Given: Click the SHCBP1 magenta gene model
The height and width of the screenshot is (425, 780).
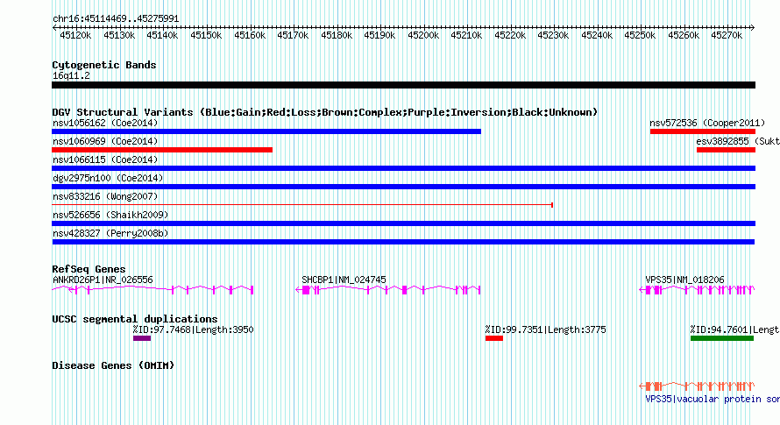Looking at the screenshot, I should click(x=388, y=290).
